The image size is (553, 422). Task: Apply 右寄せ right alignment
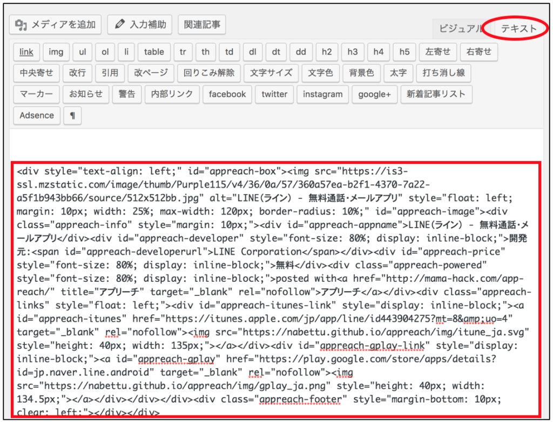pos(479,52)
